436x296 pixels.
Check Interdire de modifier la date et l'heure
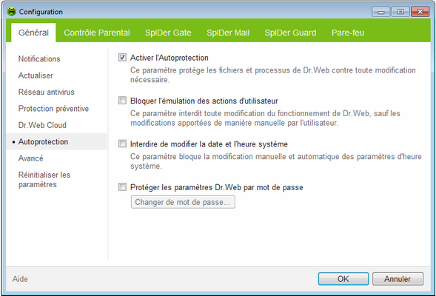click(122, 144)
